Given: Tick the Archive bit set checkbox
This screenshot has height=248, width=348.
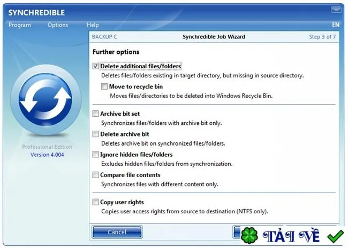Looking at the screenshot, I should click(95, 114).
